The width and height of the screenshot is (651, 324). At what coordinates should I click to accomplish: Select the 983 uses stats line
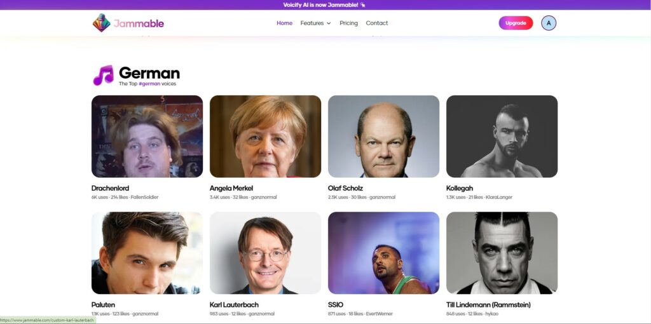click(x=242, y=314)
